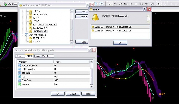Screen dimensions: 179x104
Task: Select T3 THV indicator entry
Action: (36, 18)
